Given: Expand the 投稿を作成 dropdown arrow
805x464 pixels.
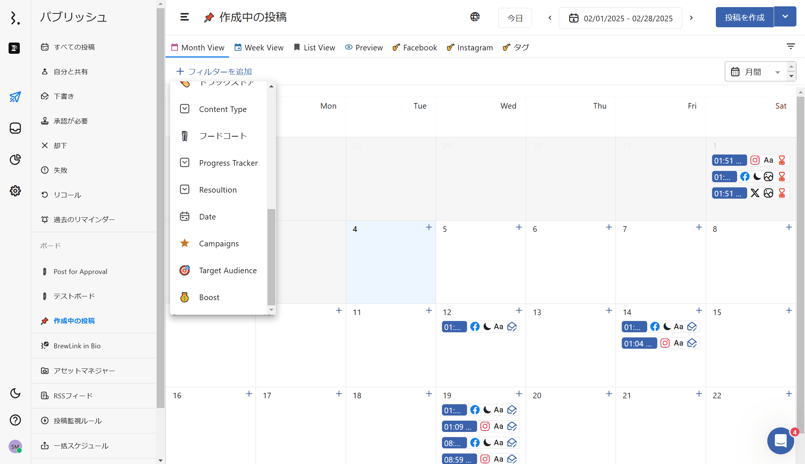Looking at the screenshot, I should 785,17.
